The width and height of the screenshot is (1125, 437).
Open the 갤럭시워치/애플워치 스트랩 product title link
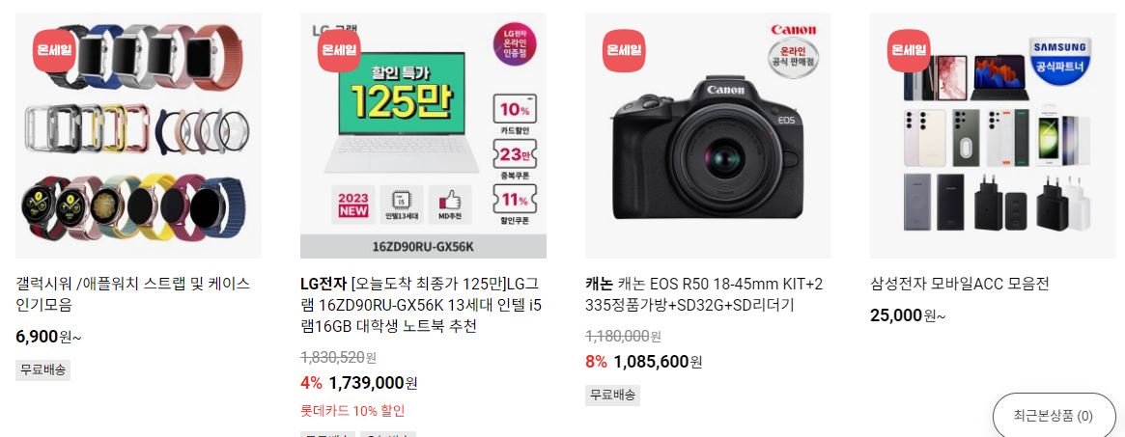tap(133, 294)
